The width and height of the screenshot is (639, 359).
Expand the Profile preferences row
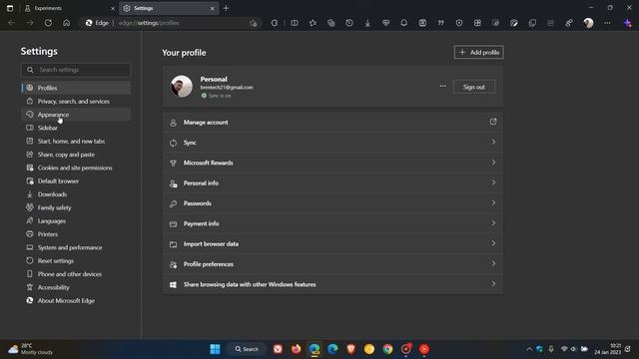coord(332,264)
